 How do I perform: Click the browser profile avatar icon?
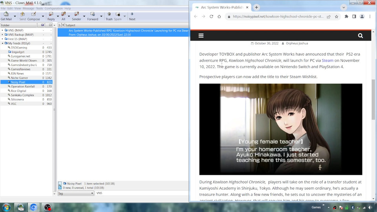[362, 16]
